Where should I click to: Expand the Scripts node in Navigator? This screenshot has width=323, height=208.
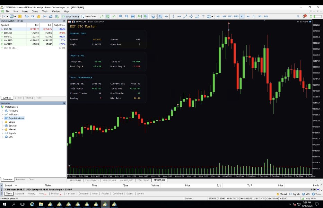point(2,122)
